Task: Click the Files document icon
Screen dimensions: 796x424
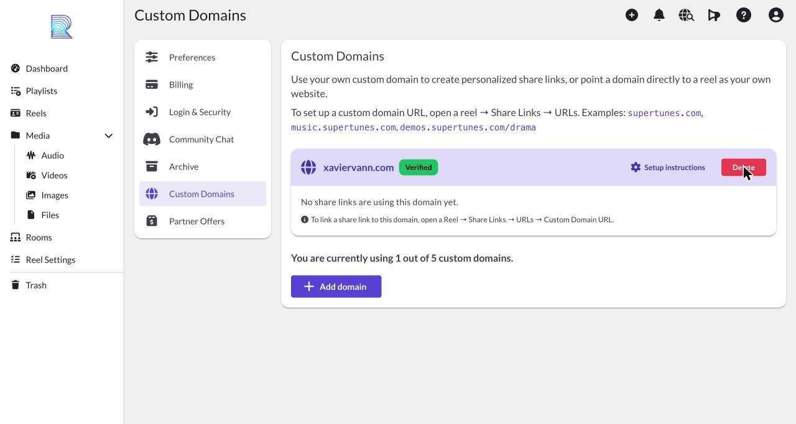Action: (x=31, y=215)
